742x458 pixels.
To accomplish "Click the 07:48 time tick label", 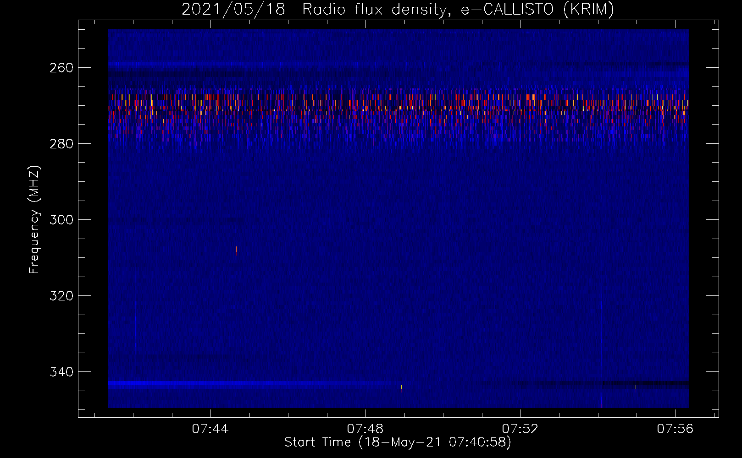I will coord(365,429).
